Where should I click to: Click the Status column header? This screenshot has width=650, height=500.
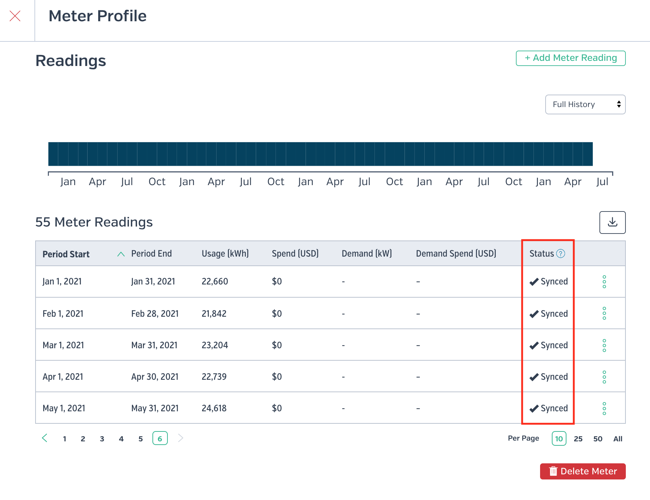542,254
